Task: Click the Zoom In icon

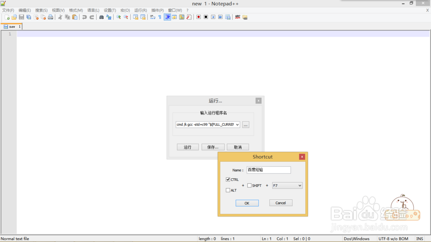Action: pyautogui.click(x=119, y=17)
